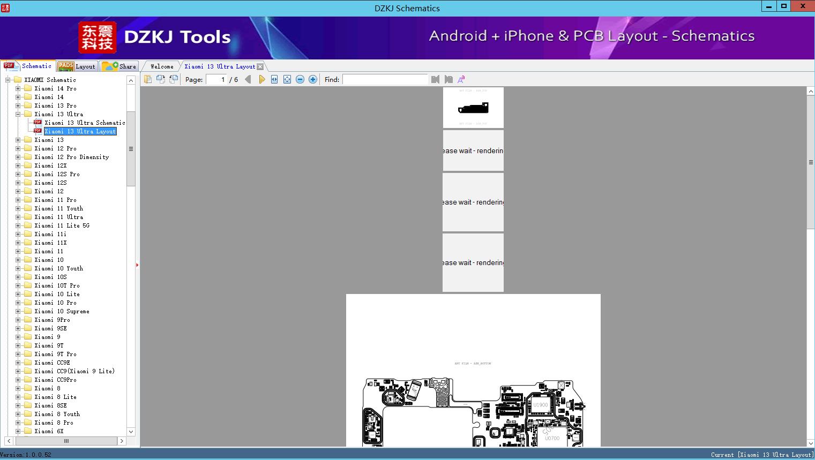815x460 pixels.
Task: Collapse the Xiaomi 13 Ultra folder
Action: point(18,114)
